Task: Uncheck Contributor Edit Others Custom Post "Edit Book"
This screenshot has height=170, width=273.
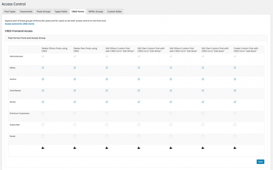Action: point(171,91)
